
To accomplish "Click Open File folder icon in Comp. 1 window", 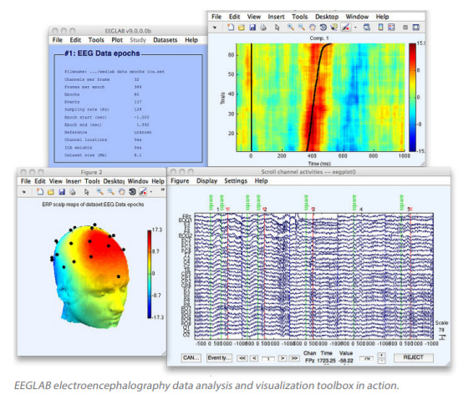I will click(x=242, y=28).
